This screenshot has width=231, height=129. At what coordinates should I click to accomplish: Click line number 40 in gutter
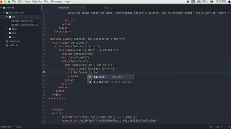pos(44,72)
